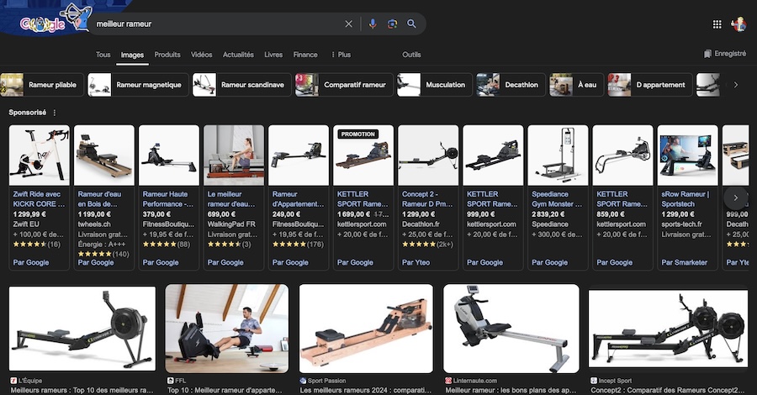Open the three-dot menu beside Sponsorisé

click(55, 113)
